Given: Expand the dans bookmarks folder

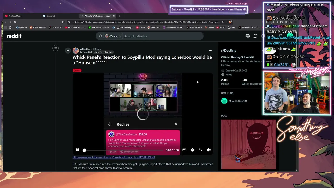Looking at the screenshot, I should [x=232, y=27].
